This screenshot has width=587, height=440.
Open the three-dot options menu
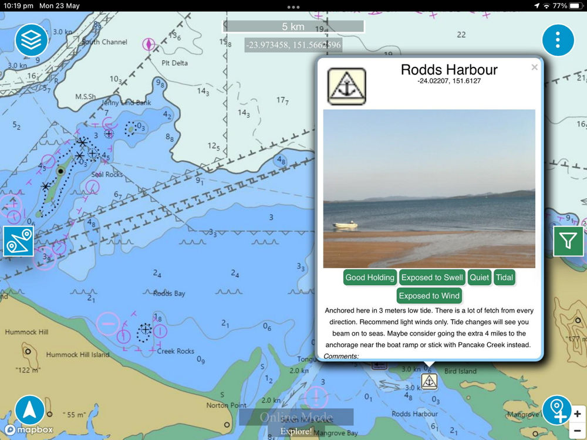[x=558, y=40]
